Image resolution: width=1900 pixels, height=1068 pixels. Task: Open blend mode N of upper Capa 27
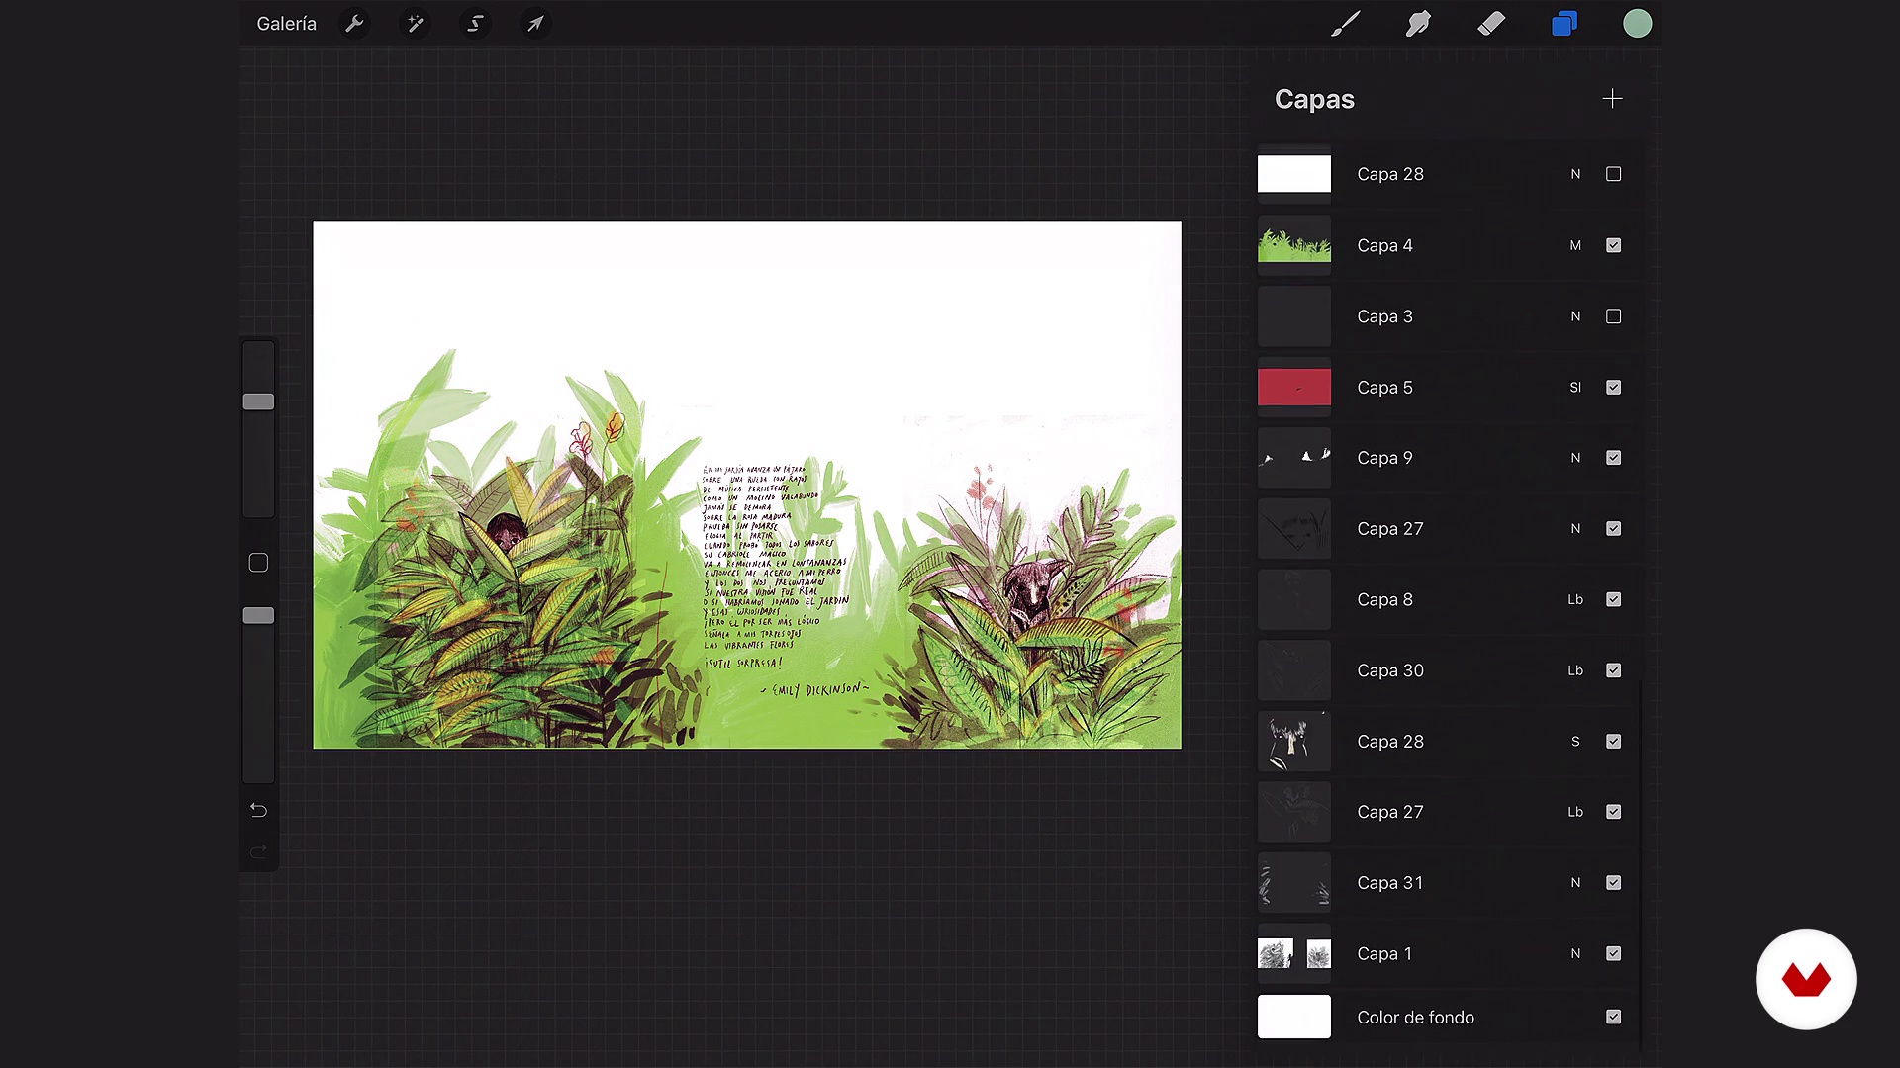(1575, 529)
